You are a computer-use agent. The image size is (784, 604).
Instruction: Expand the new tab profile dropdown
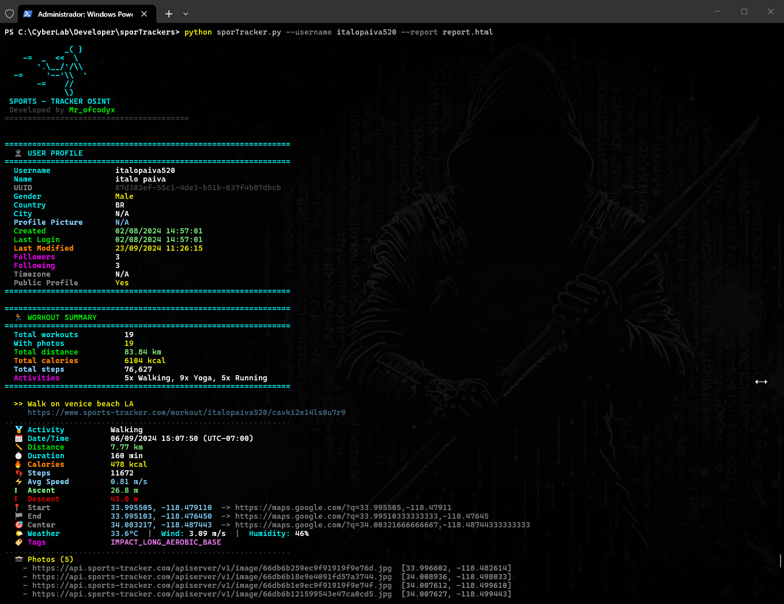pos(186,14)
